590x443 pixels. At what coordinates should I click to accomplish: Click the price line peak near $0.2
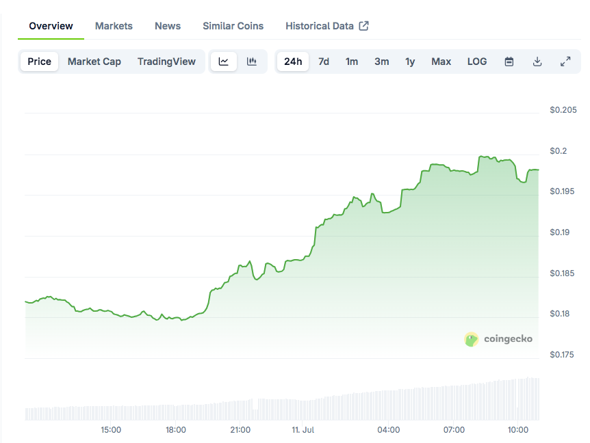pos(481,157)
